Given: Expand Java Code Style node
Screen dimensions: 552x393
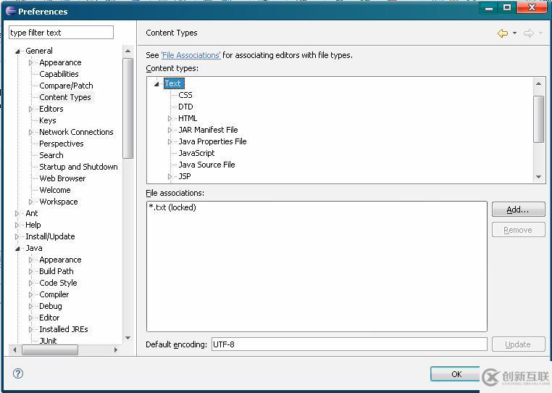Looking at the screenshot, I should tap(31, 284).
